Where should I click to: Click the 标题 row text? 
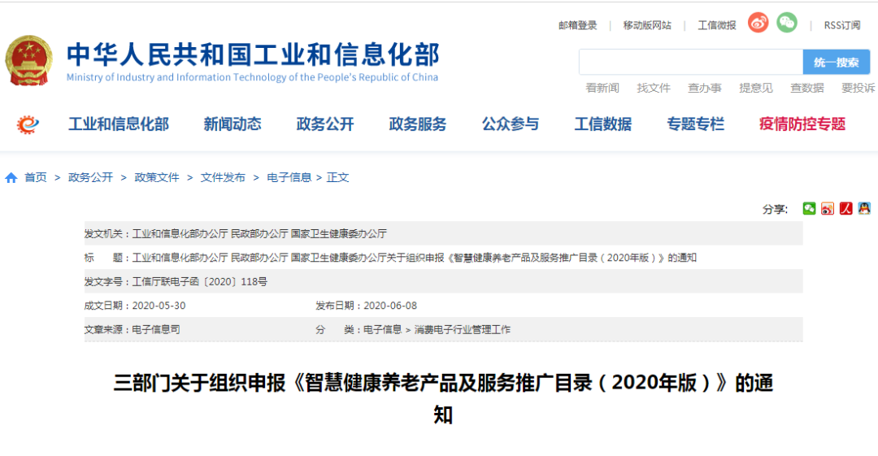click(x=390, y=258)
